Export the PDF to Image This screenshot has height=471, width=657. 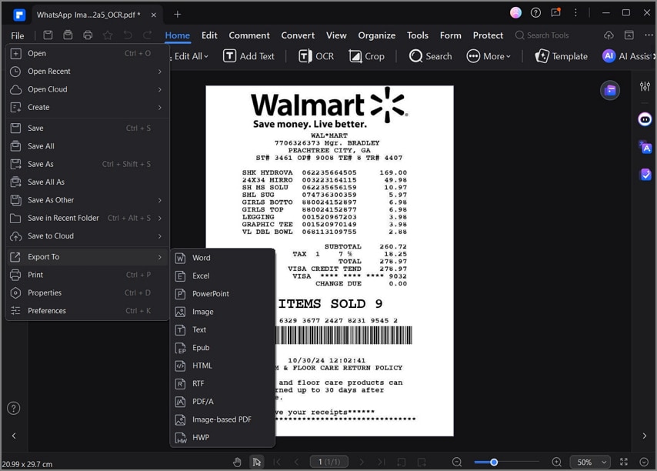click(x=222, y=312)
